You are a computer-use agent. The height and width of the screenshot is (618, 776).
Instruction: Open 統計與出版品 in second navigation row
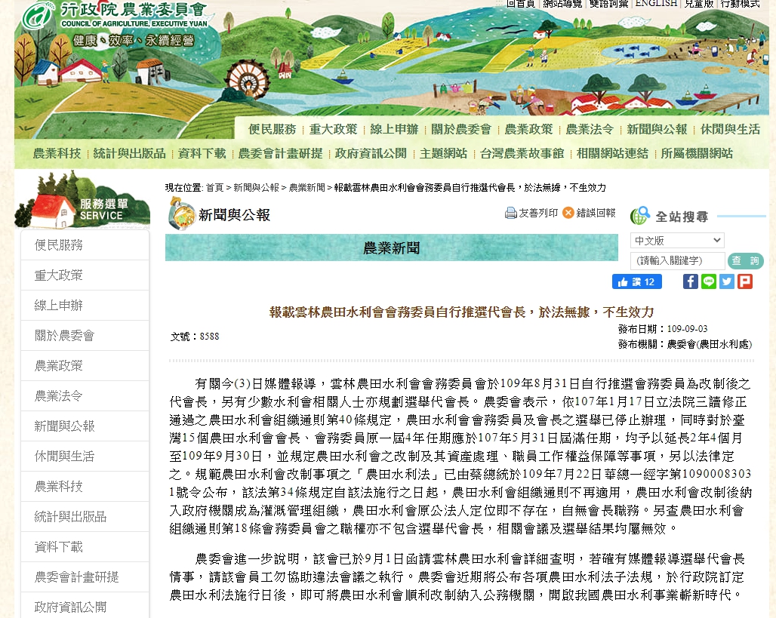[130, 153]
